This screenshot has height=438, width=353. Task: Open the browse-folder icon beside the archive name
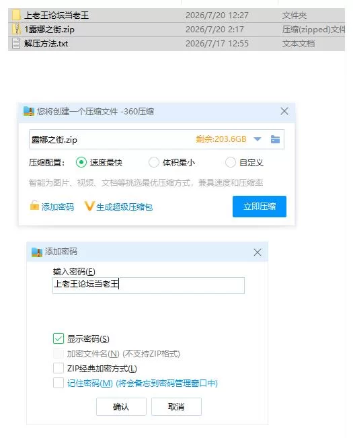click(x=275, y=139)
